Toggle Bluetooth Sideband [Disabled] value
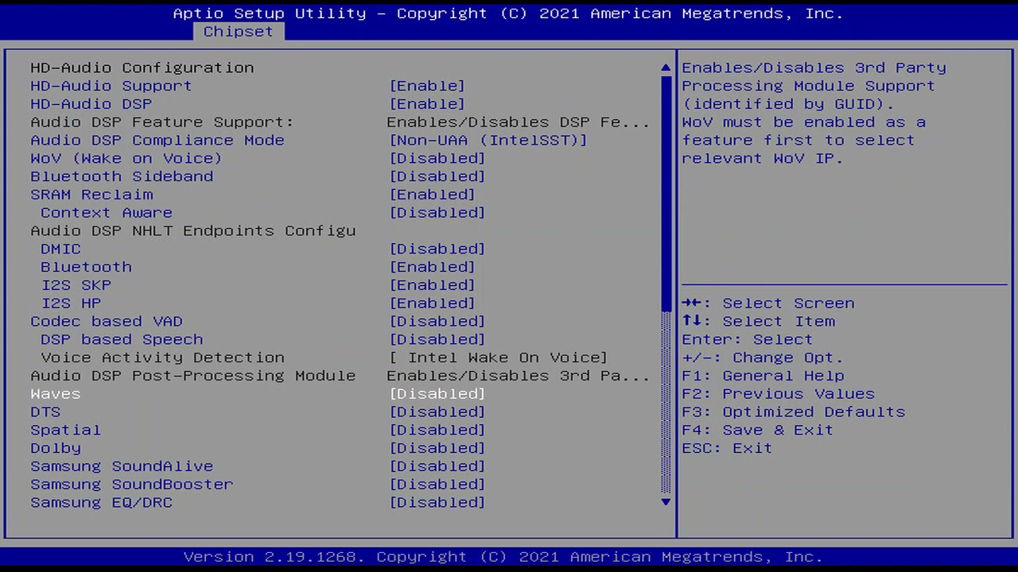 pyautogui.click(x=437, y=176)
